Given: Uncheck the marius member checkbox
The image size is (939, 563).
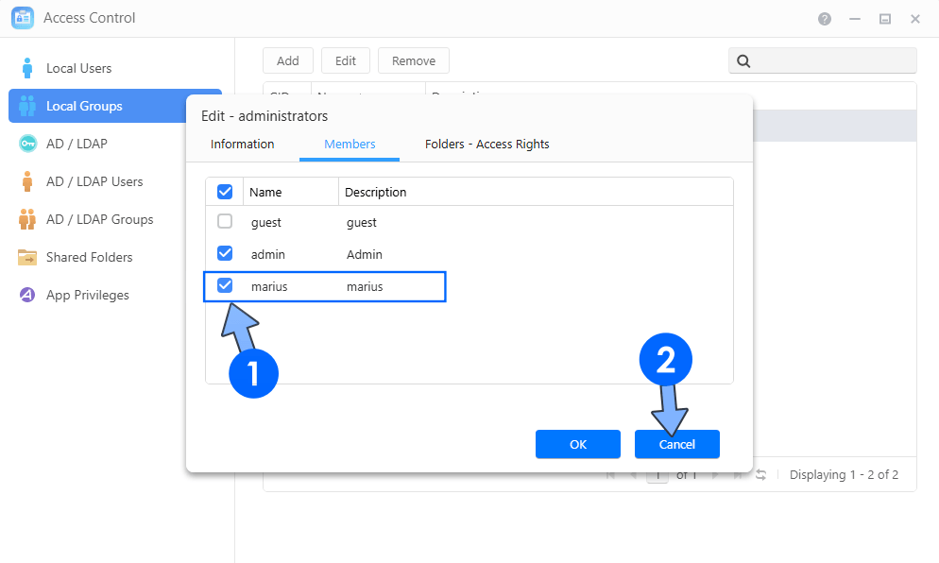Looking at the screenshot, I should click(x=225, y=285).
